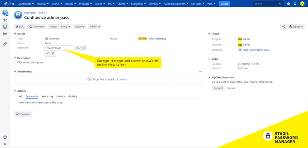
Task: Collapse the People section
Action: pyautogui.click(x=209, y=34)
